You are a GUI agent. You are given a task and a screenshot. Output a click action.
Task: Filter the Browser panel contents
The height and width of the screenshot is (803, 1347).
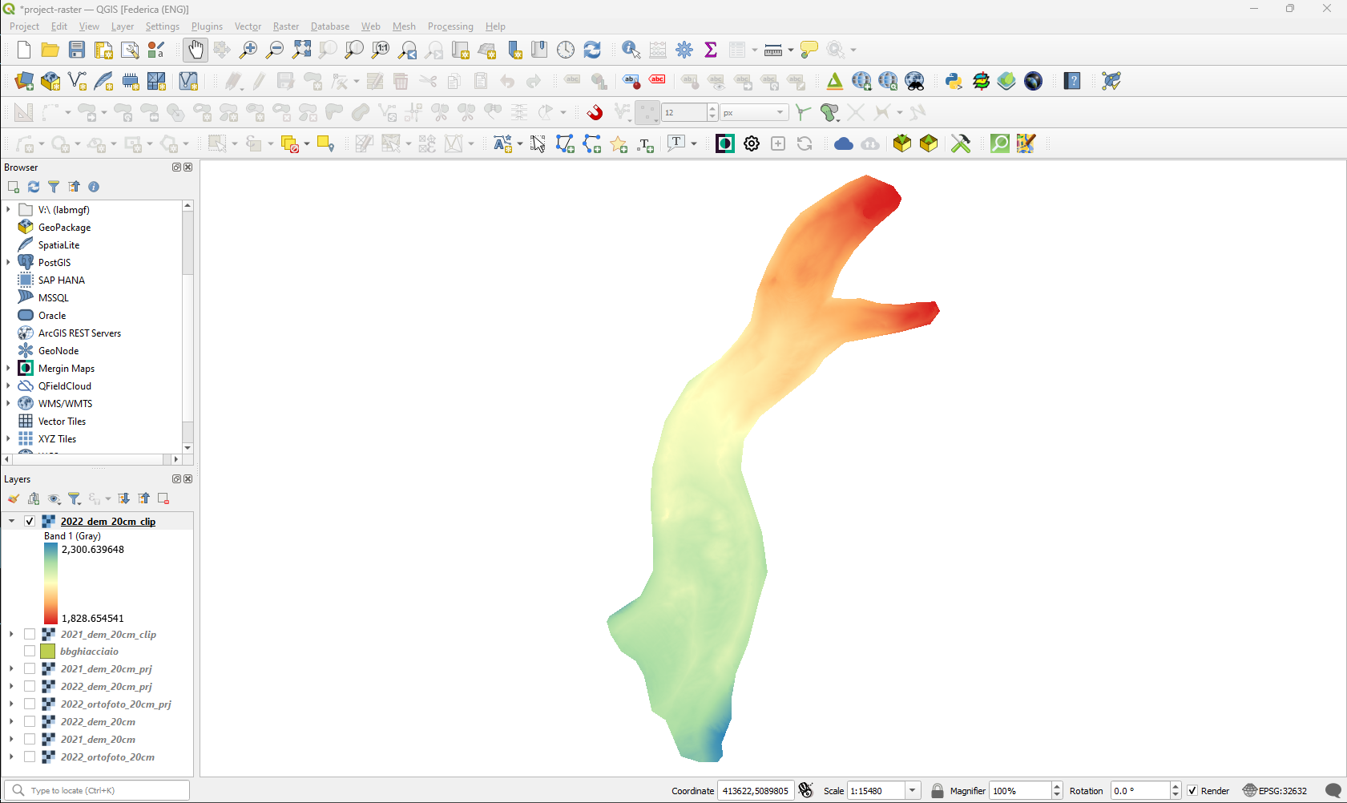click(54, 187)
